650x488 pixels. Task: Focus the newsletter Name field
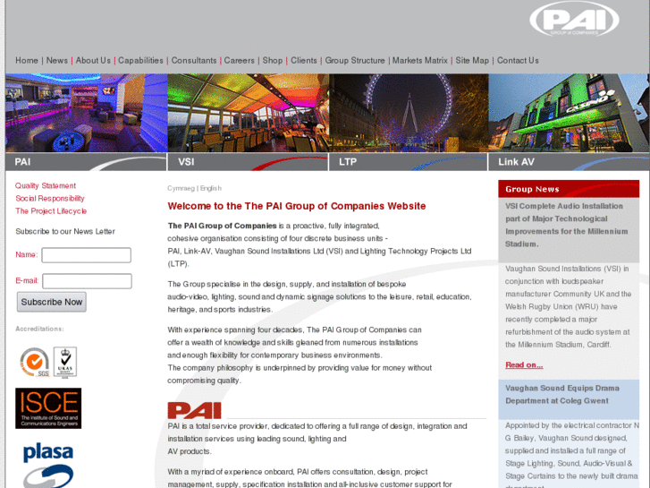(86, 255)
